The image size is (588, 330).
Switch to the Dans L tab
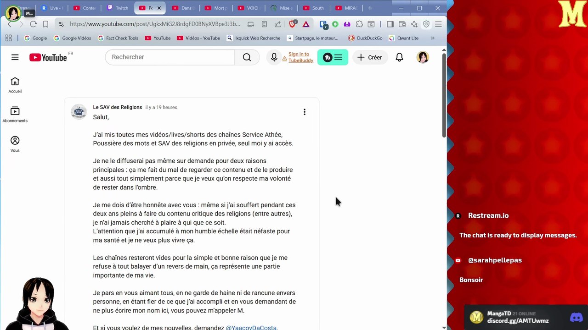tap(183, 8)
